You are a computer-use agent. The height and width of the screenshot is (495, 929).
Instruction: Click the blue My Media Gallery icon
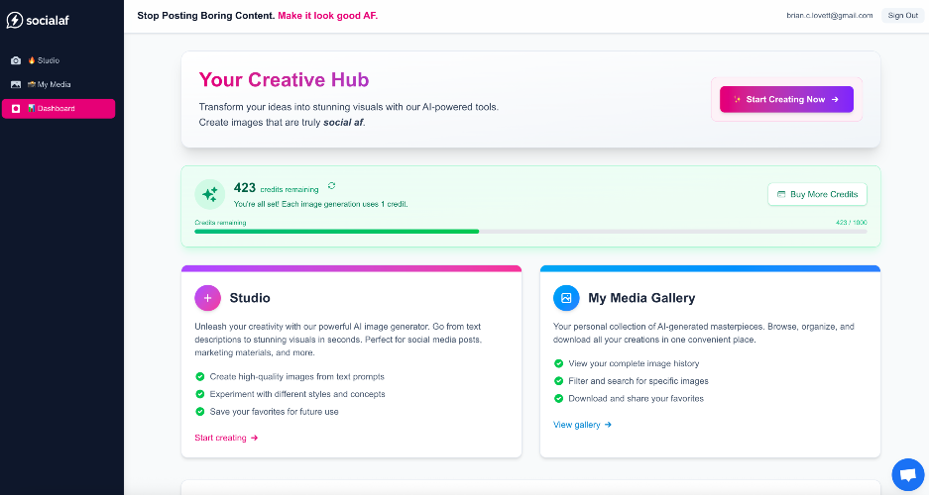566,297
